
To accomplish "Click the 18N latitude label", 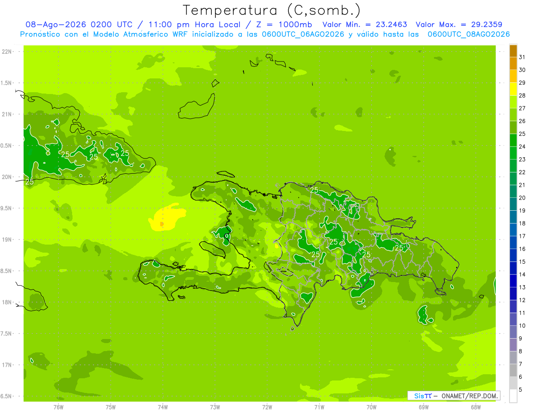I will (x=8, y=303).
